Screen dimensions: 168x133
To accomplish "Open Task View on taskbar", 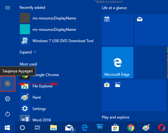I will 38,128.
